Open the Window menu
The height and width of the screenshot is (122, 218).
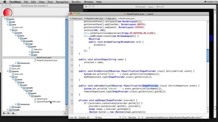(89, 2)
